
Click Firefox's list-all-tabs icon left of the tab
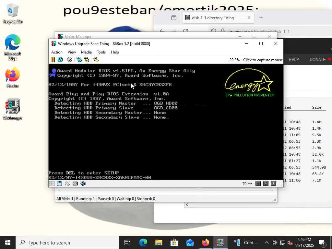(174, 18)
